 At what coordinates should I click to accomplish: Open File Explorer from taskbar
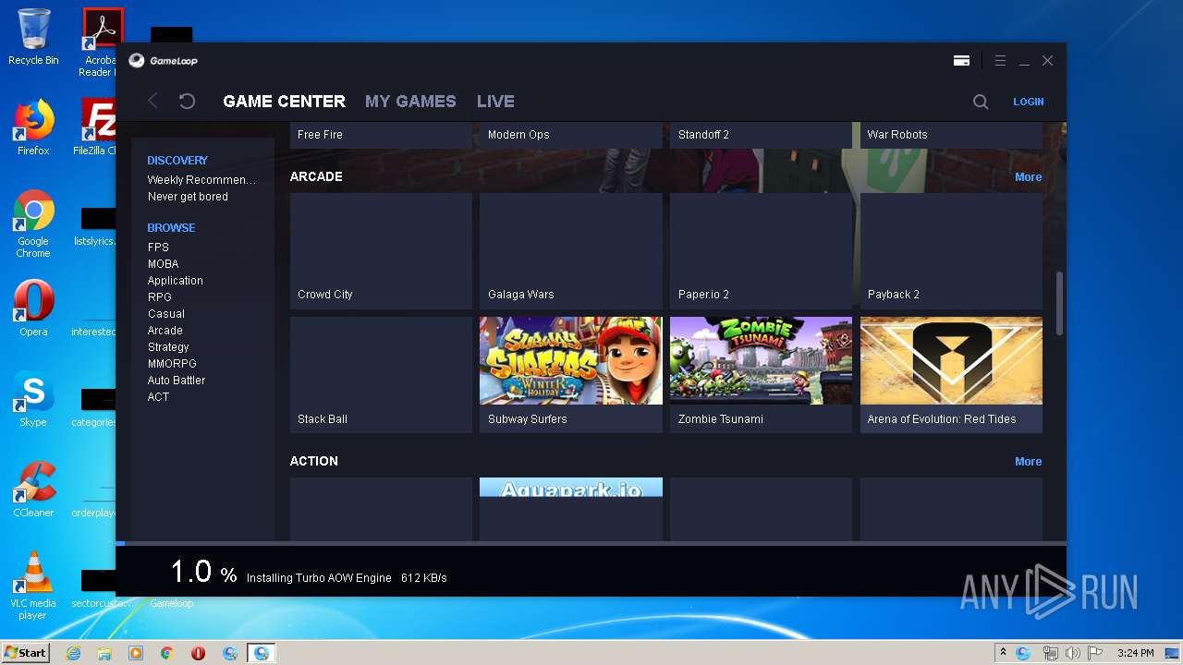tap(104, 653)
